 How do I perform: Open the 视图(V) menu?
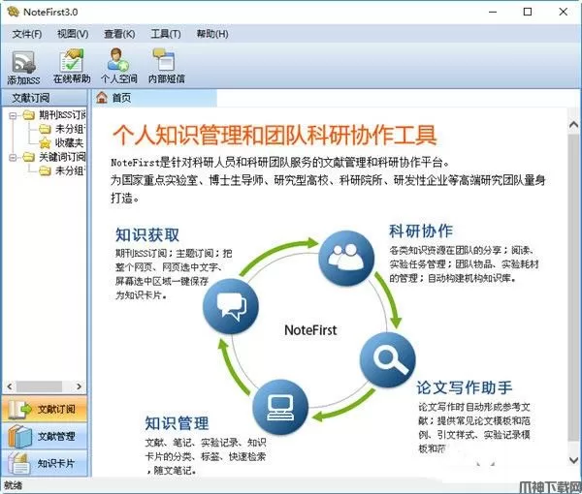(x=73, y=34)
